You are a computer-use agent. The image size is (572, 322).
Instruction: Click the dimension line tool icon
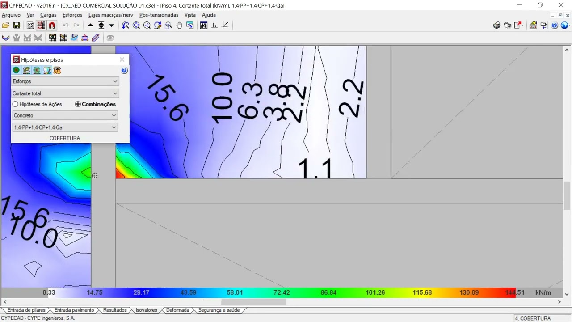tap(225, 25)
